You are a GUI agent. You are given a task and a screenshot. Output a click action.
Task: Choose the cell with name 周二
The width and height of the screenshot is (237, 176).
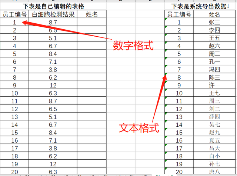click(214, 54)
